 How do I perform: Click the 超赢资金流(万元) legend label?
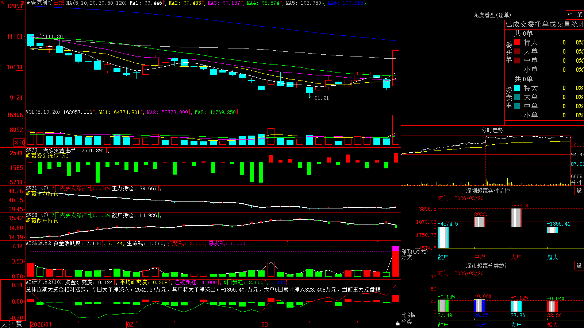point(47,156)
